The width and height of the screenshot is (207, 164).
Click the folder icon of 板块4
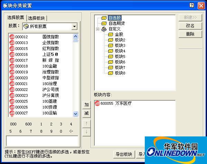(111, 51)
